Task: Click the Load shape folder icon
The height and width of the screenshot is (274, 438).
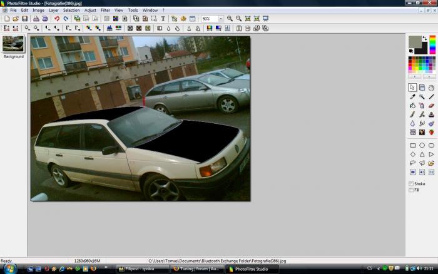Action: (431, 163)
